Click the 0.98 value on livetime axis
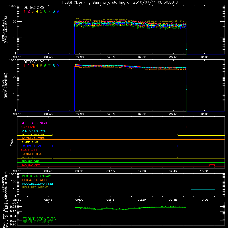Screen dimensions: 228x228 (13, 207)
